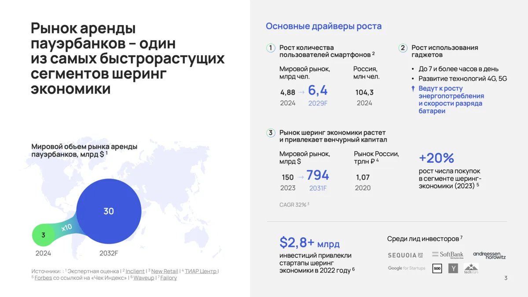Click the slide title about powerbank rental market

128,59
